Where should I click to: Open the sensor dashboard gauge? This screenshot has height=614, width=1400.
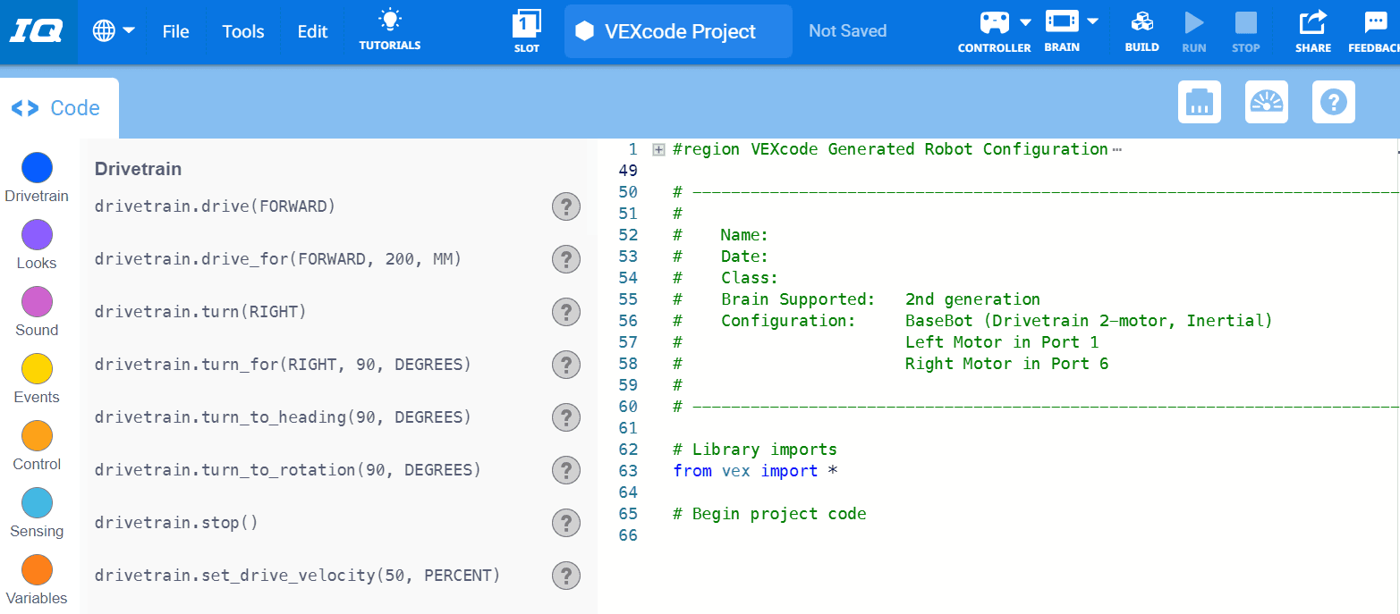click(x=1266, y=101)
